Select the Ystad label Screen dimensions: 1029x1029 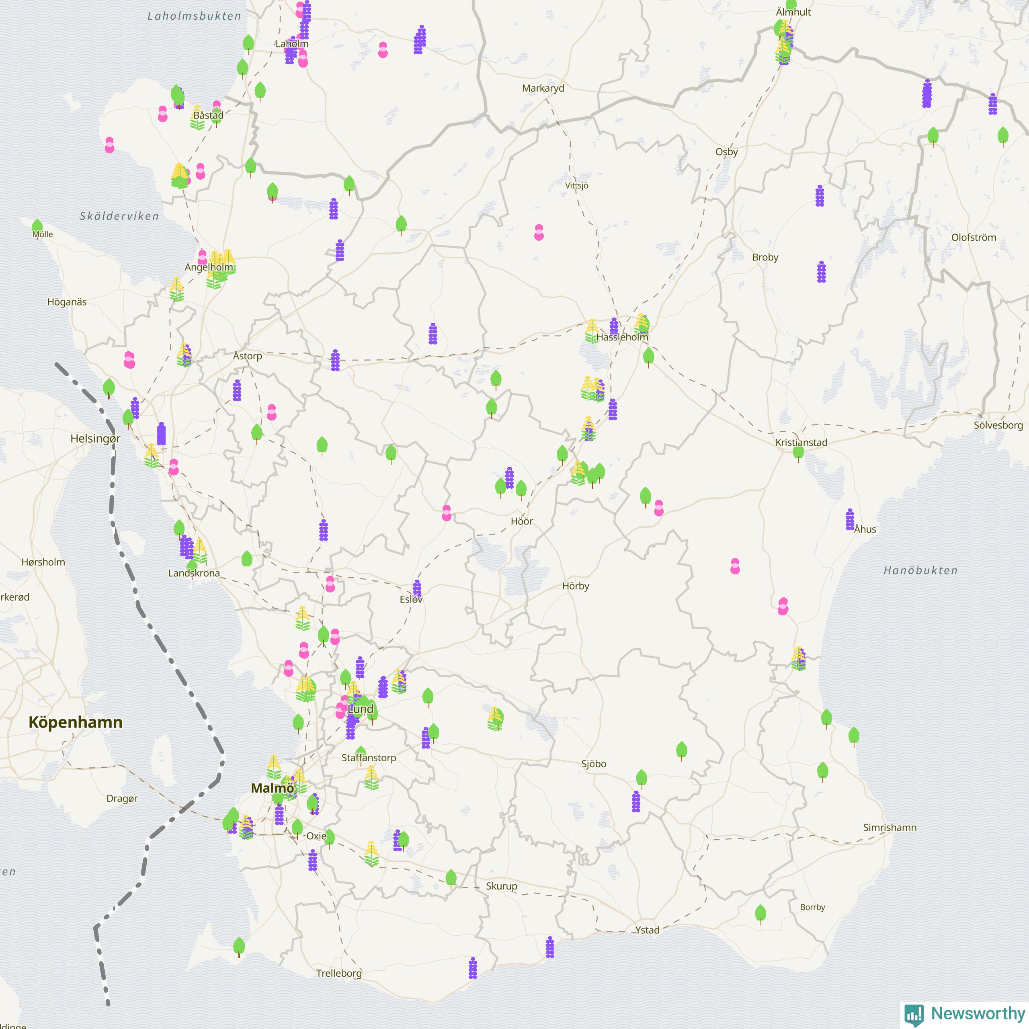647,930
